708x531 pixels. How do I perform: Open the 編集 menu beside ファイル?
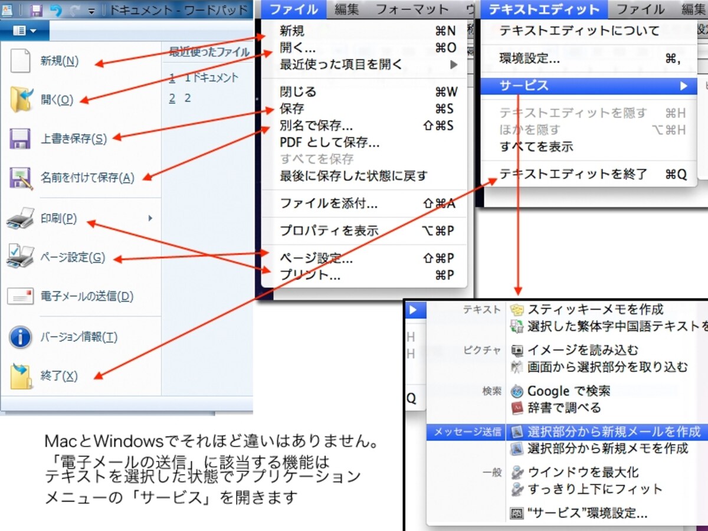point(348,9)
